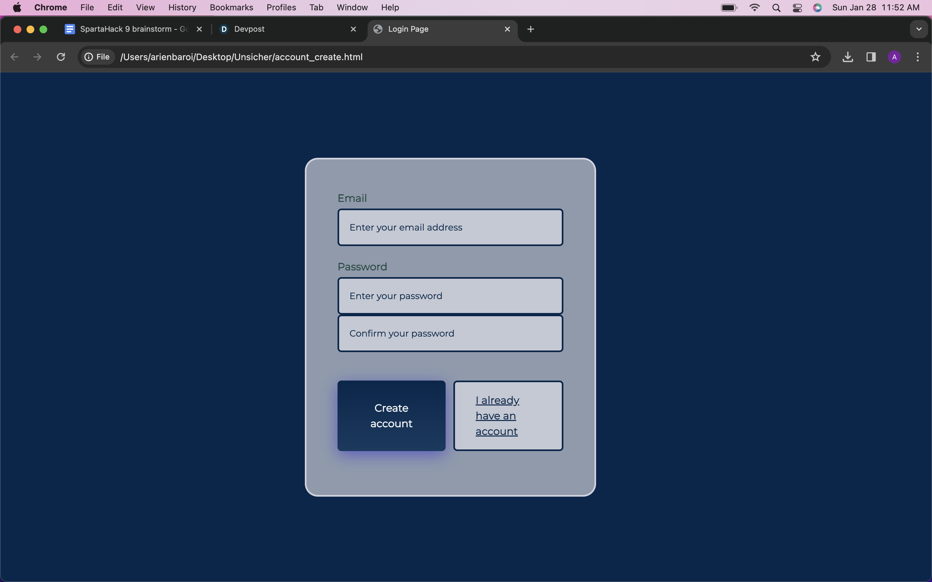Viewport: 932px width, 582px height.
Task: Open a new tab with plus
Action: click(x=530, y=29)
